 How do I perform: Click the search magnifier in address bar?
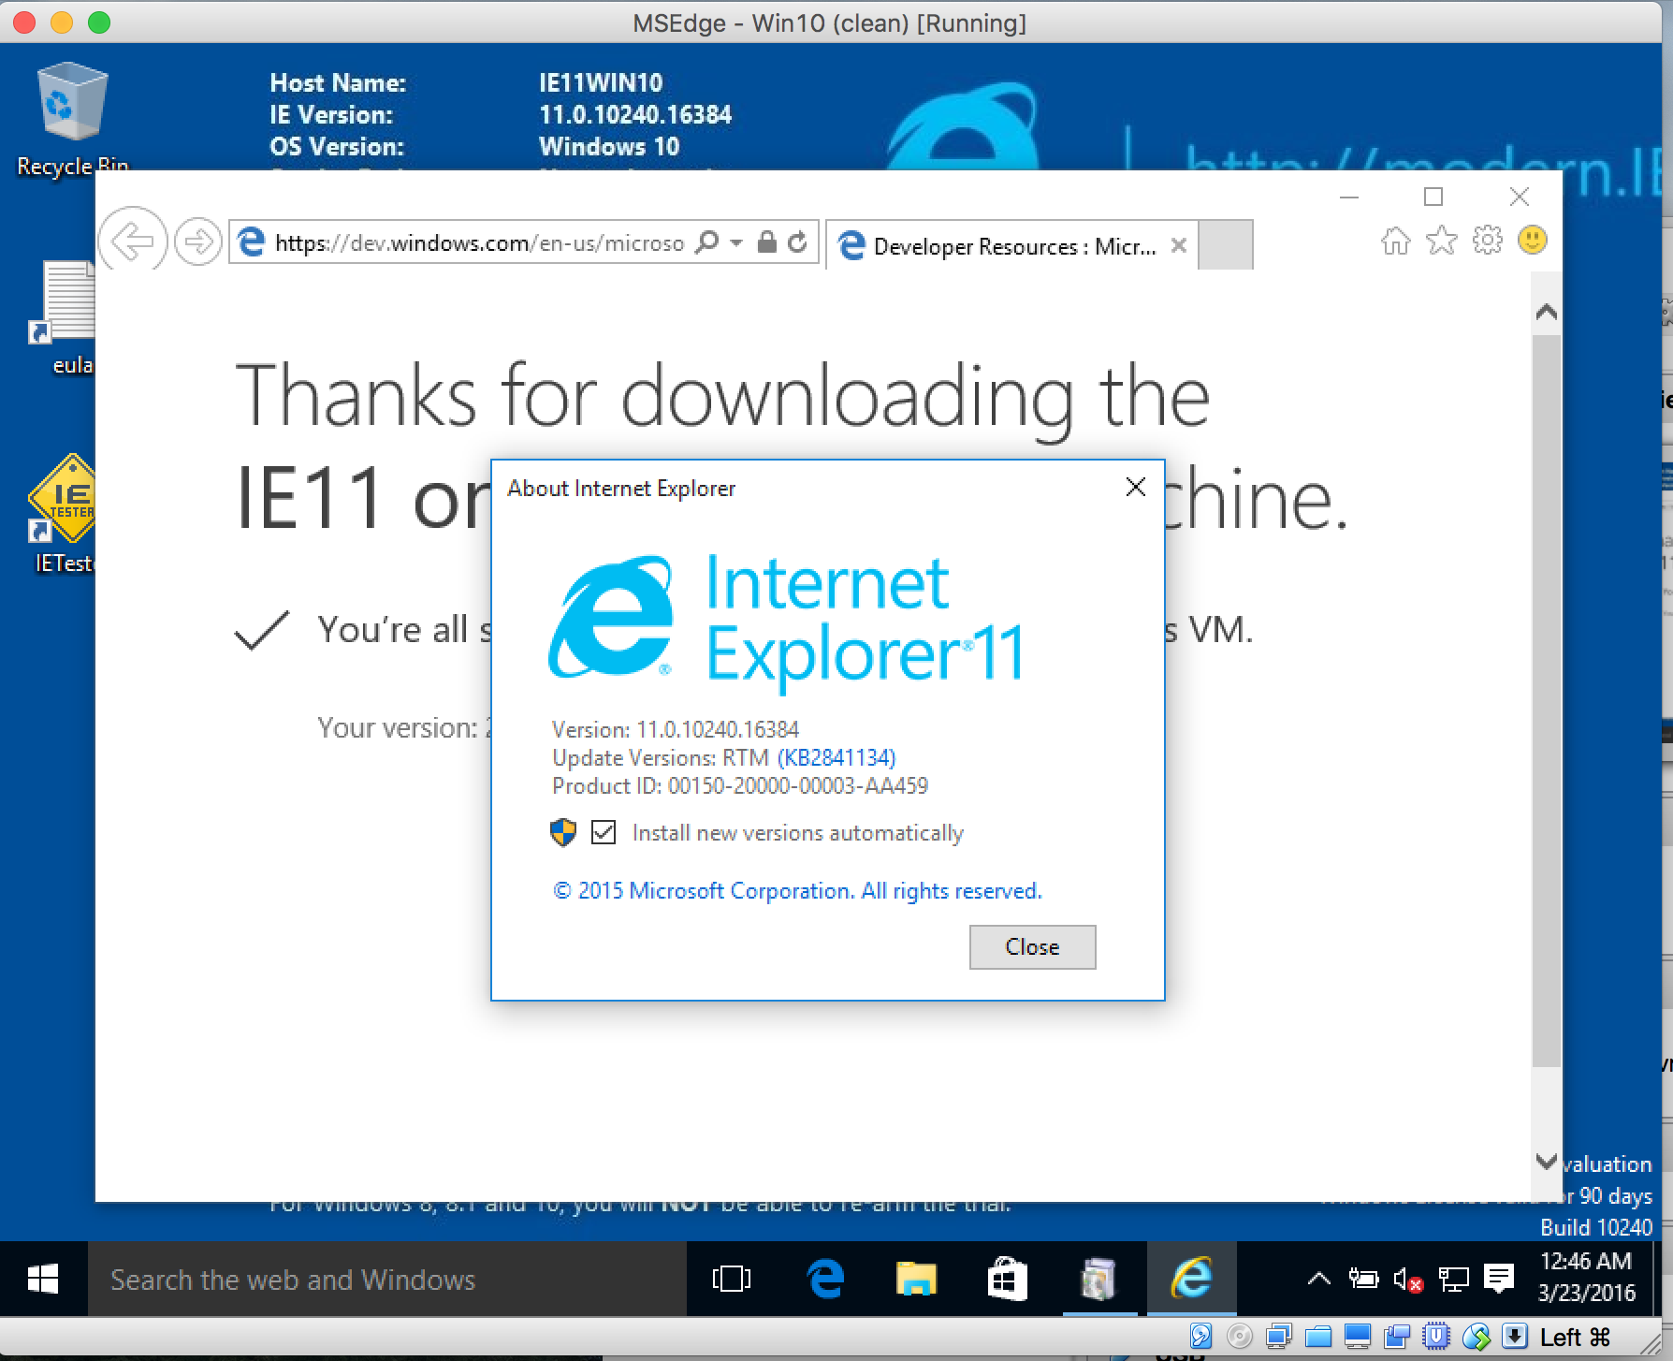(708, 242)
